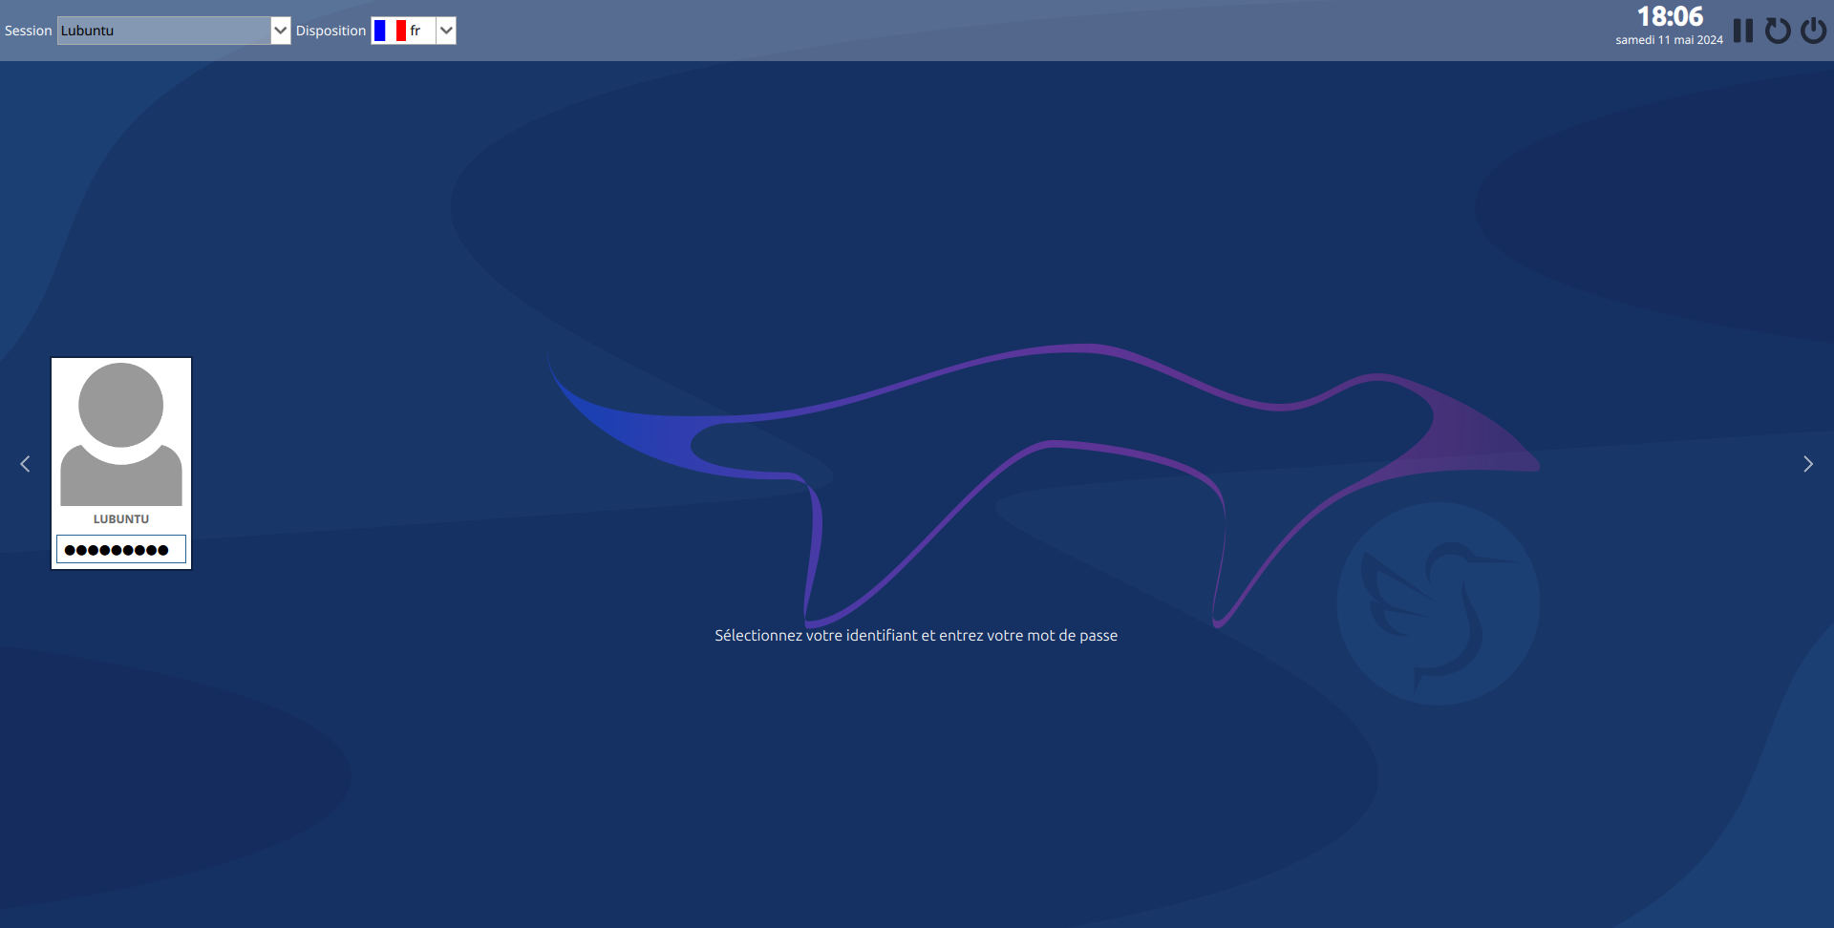Expand the keyboard Disposition dropdown arrow

click(446, 31)
